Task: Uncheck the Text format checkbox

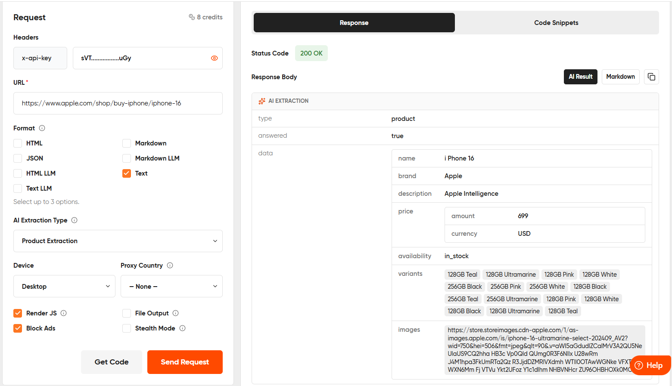Action: pos(127,173)
